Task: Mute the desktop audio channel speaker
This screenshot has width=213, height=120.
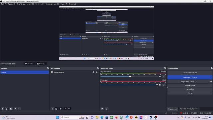Action: [160, 77]
